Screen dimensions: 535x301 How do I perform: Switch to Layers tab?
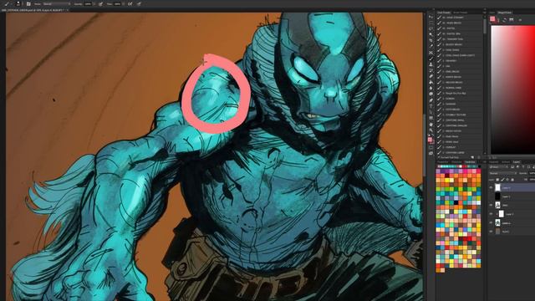pyautogui.click(x=517, y=161)
